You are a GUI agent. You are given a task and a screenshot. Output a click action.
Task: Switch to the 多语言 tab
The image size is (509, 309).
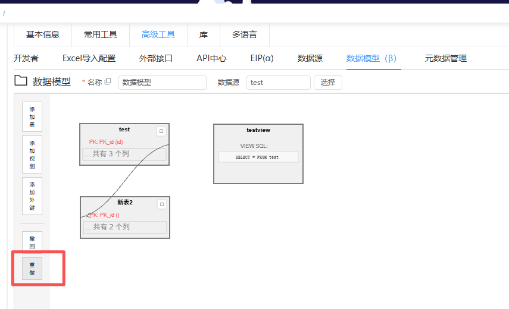245,34
